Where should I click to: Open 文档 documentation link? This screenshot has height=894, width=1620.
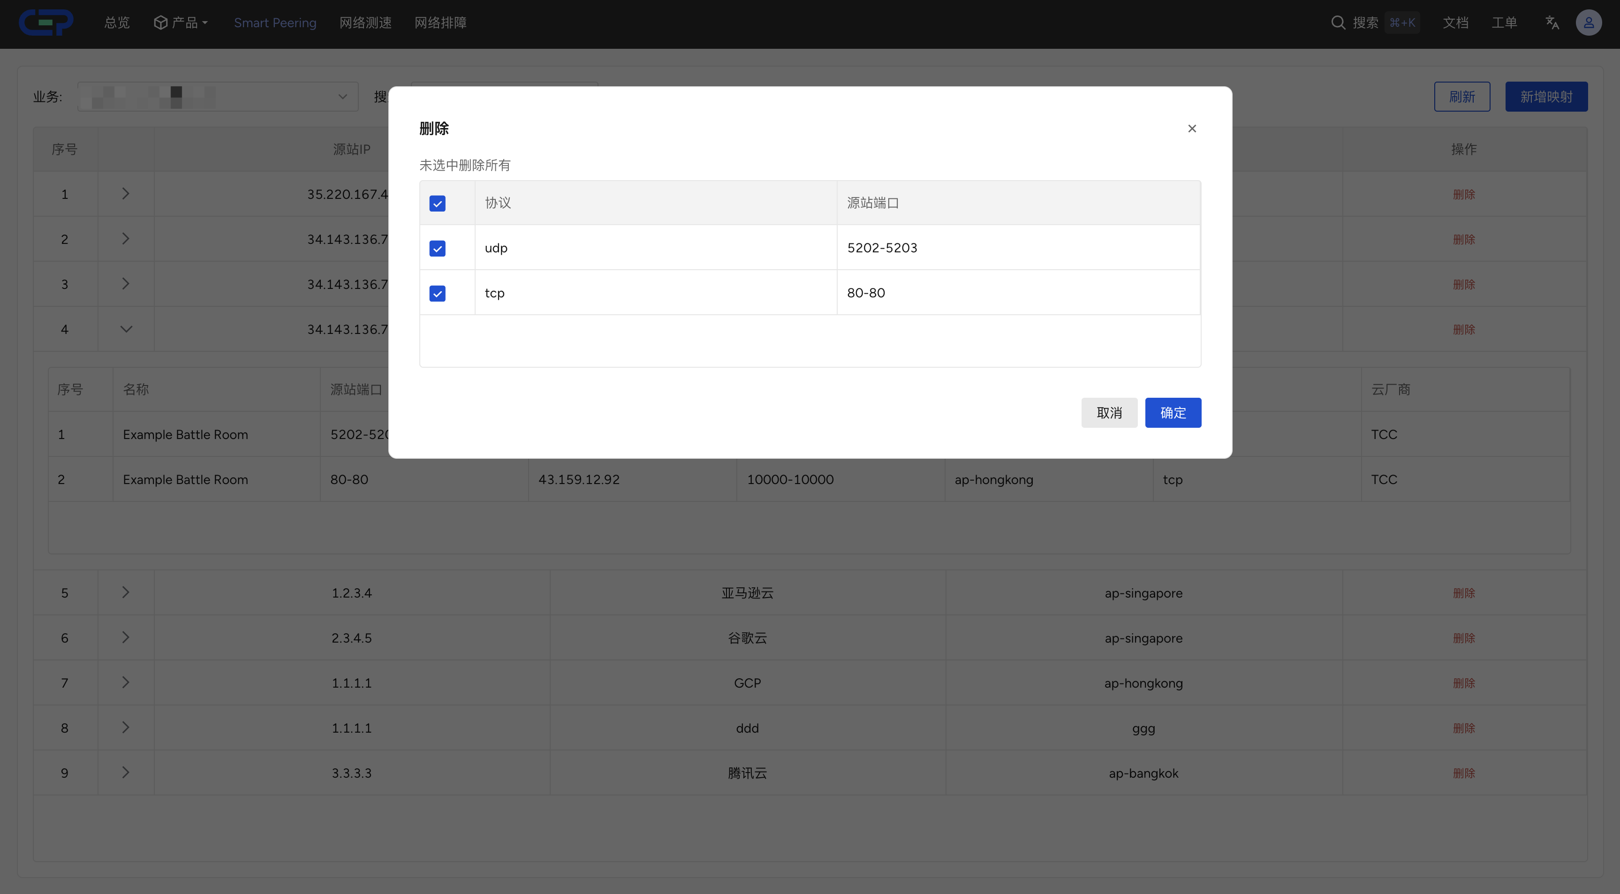(x=1455, y=23)
